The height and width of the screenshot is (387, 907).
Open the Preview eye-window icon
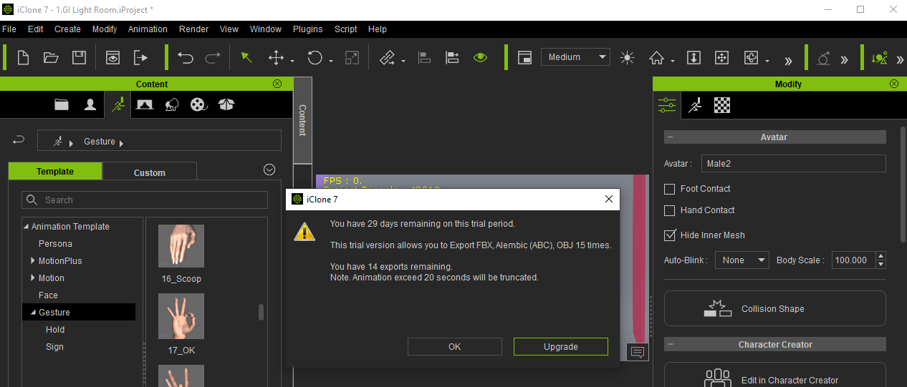[112, 58]
